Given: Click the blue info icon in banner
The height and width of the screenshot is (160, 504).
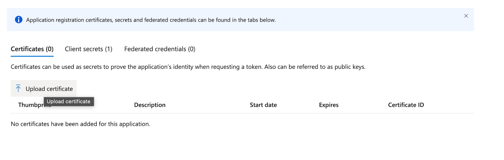Looking at the screenshot, I should click(x=19, y=20).
